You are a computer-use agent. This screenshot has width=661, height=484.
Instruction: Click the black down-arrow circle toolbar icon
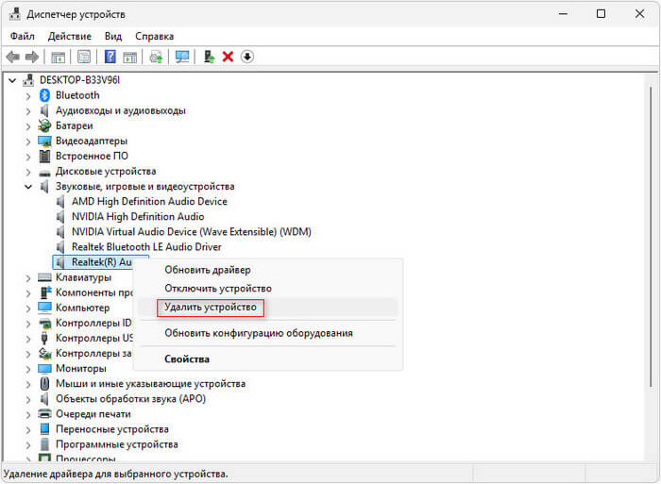pyautogui.click(x=247, y=57)
